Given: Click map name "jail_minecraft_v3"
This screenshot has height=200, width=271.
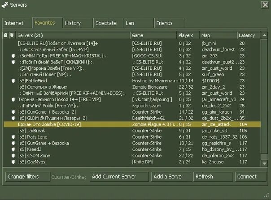Looking at the screenshot, I should [x=219, y=99].
